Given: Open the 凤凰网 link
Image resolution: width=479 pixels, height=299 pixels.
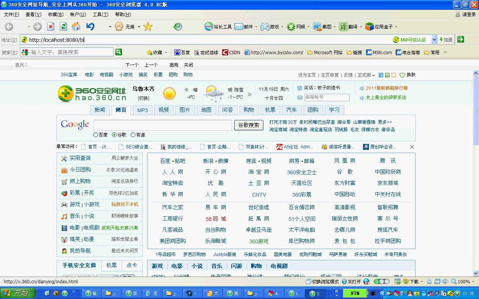Looking at the screenshot, I should [x=345, y=161].
